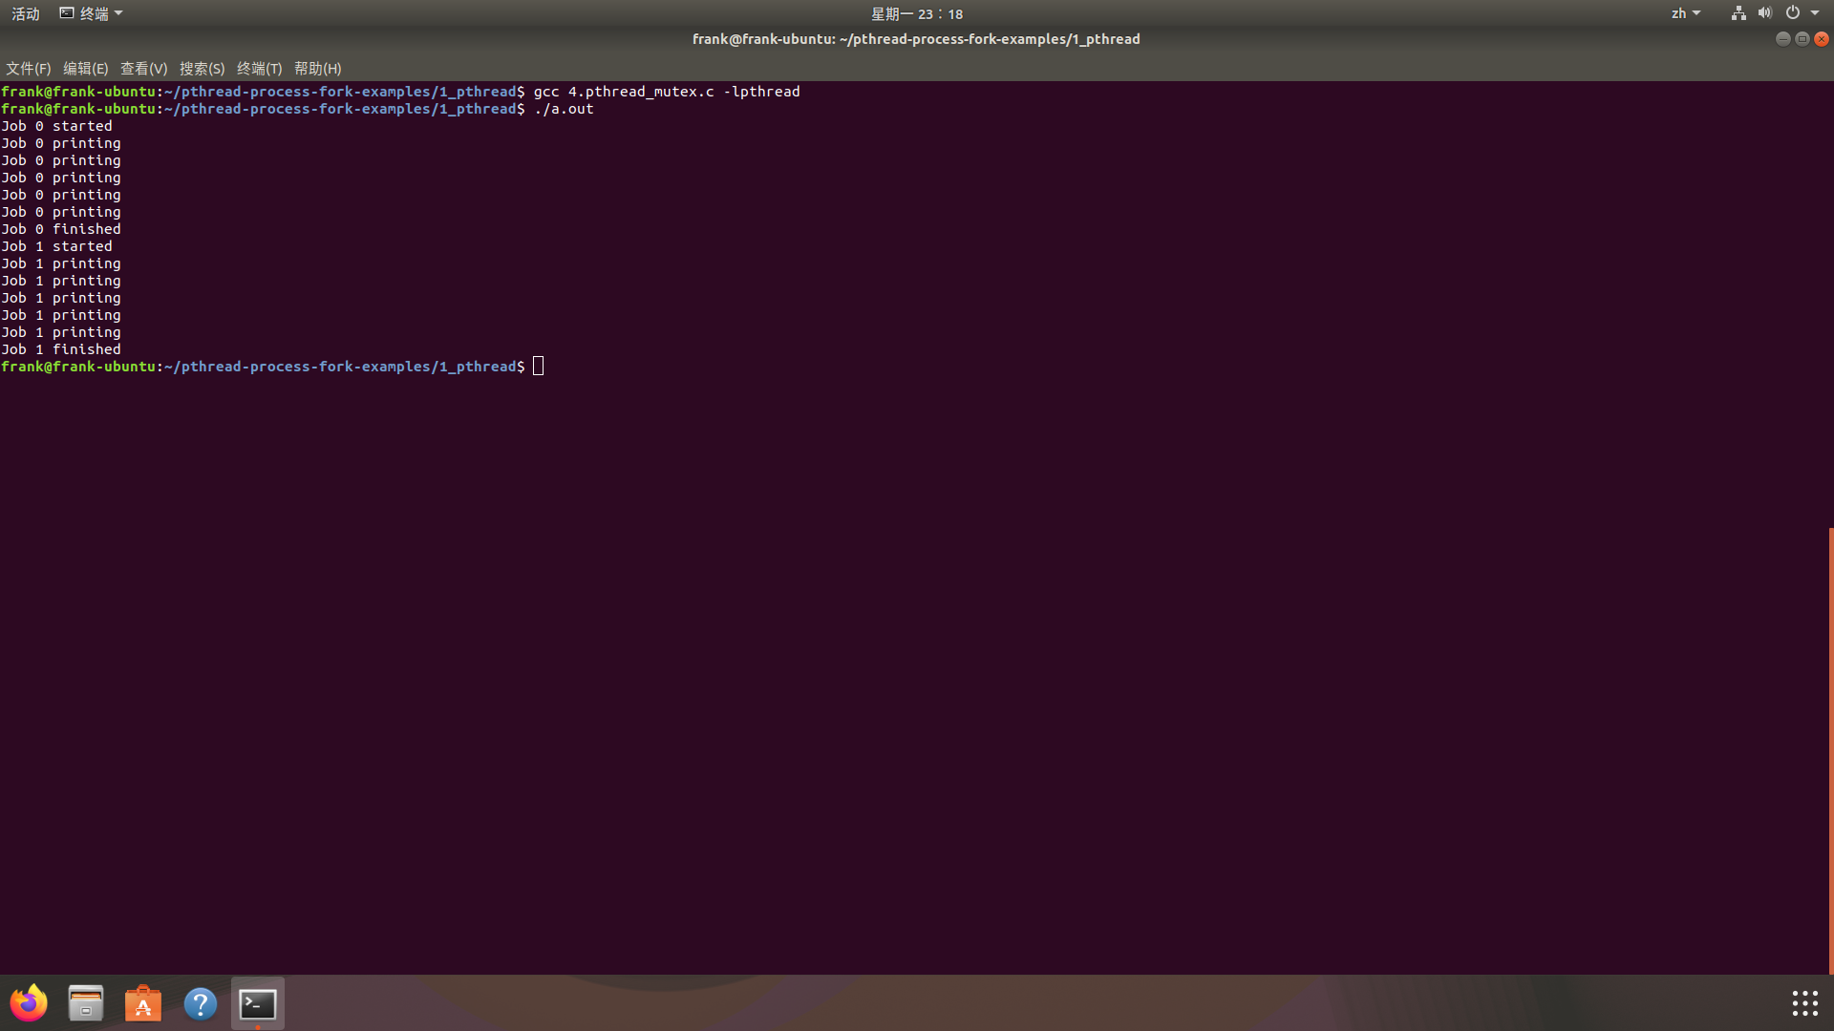Click the network status icon
The width and height of the screenshot is (1834, 1031).
[1738, 13]
